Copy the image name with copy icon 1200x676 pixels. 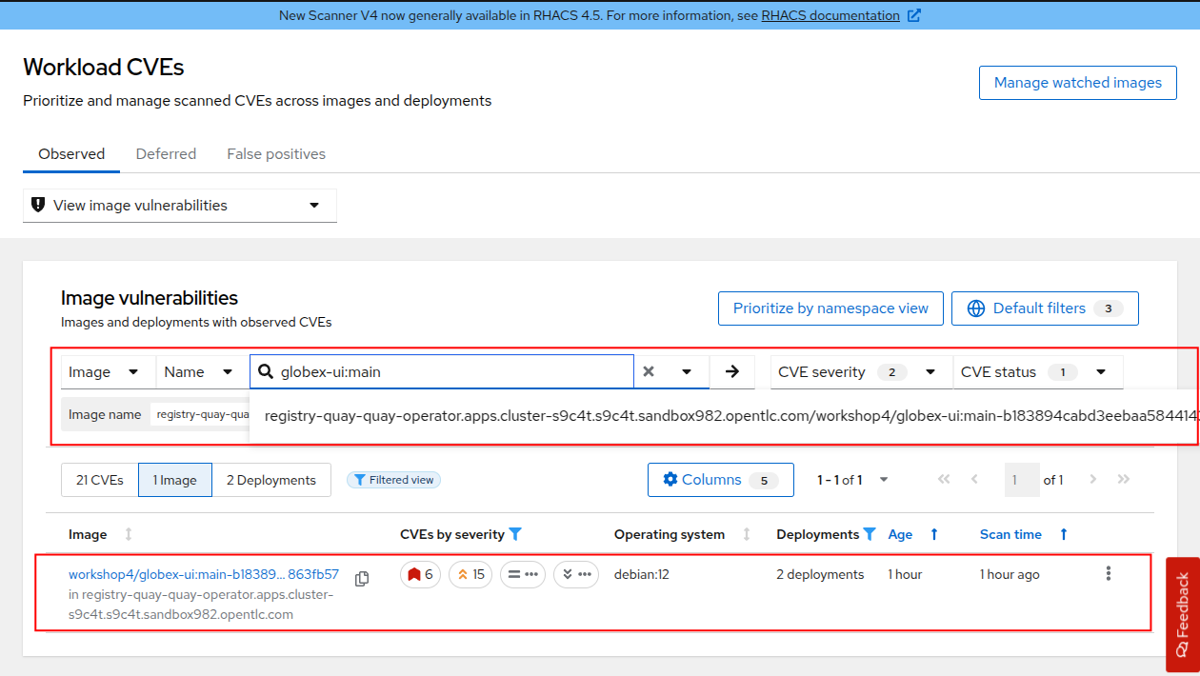[362, 579]
